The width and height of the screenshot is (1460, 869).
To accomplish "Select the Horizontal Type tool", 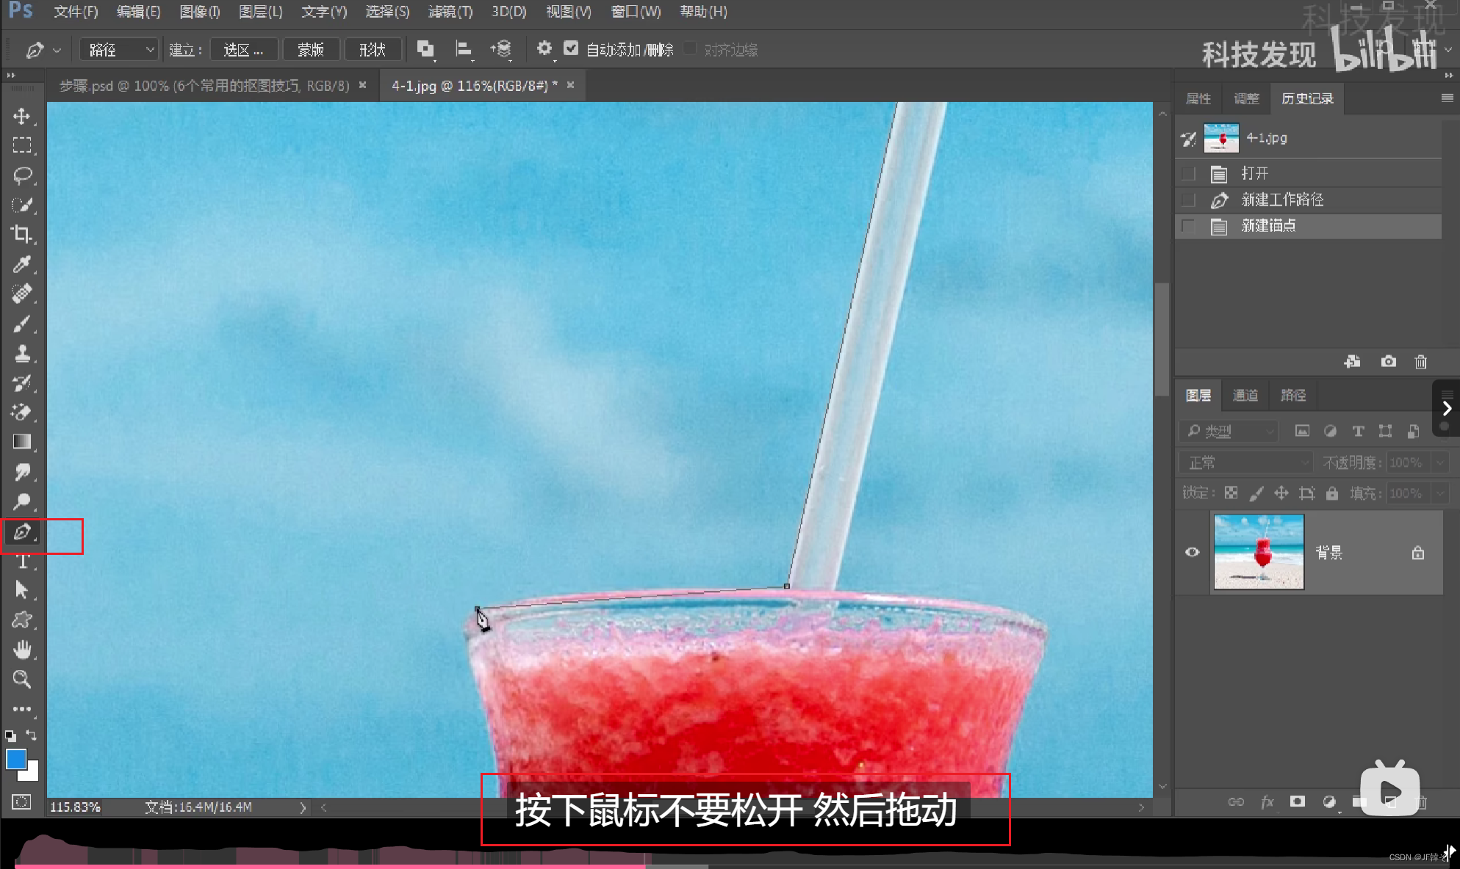I will click(x=22, y=561).
